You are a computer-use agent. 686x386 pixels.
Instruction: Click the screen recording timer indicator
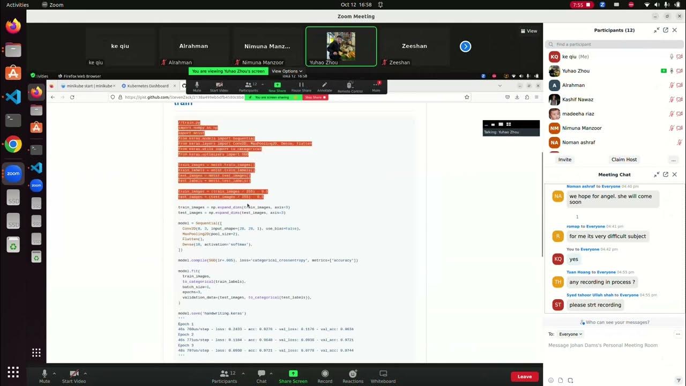(581, 5)
